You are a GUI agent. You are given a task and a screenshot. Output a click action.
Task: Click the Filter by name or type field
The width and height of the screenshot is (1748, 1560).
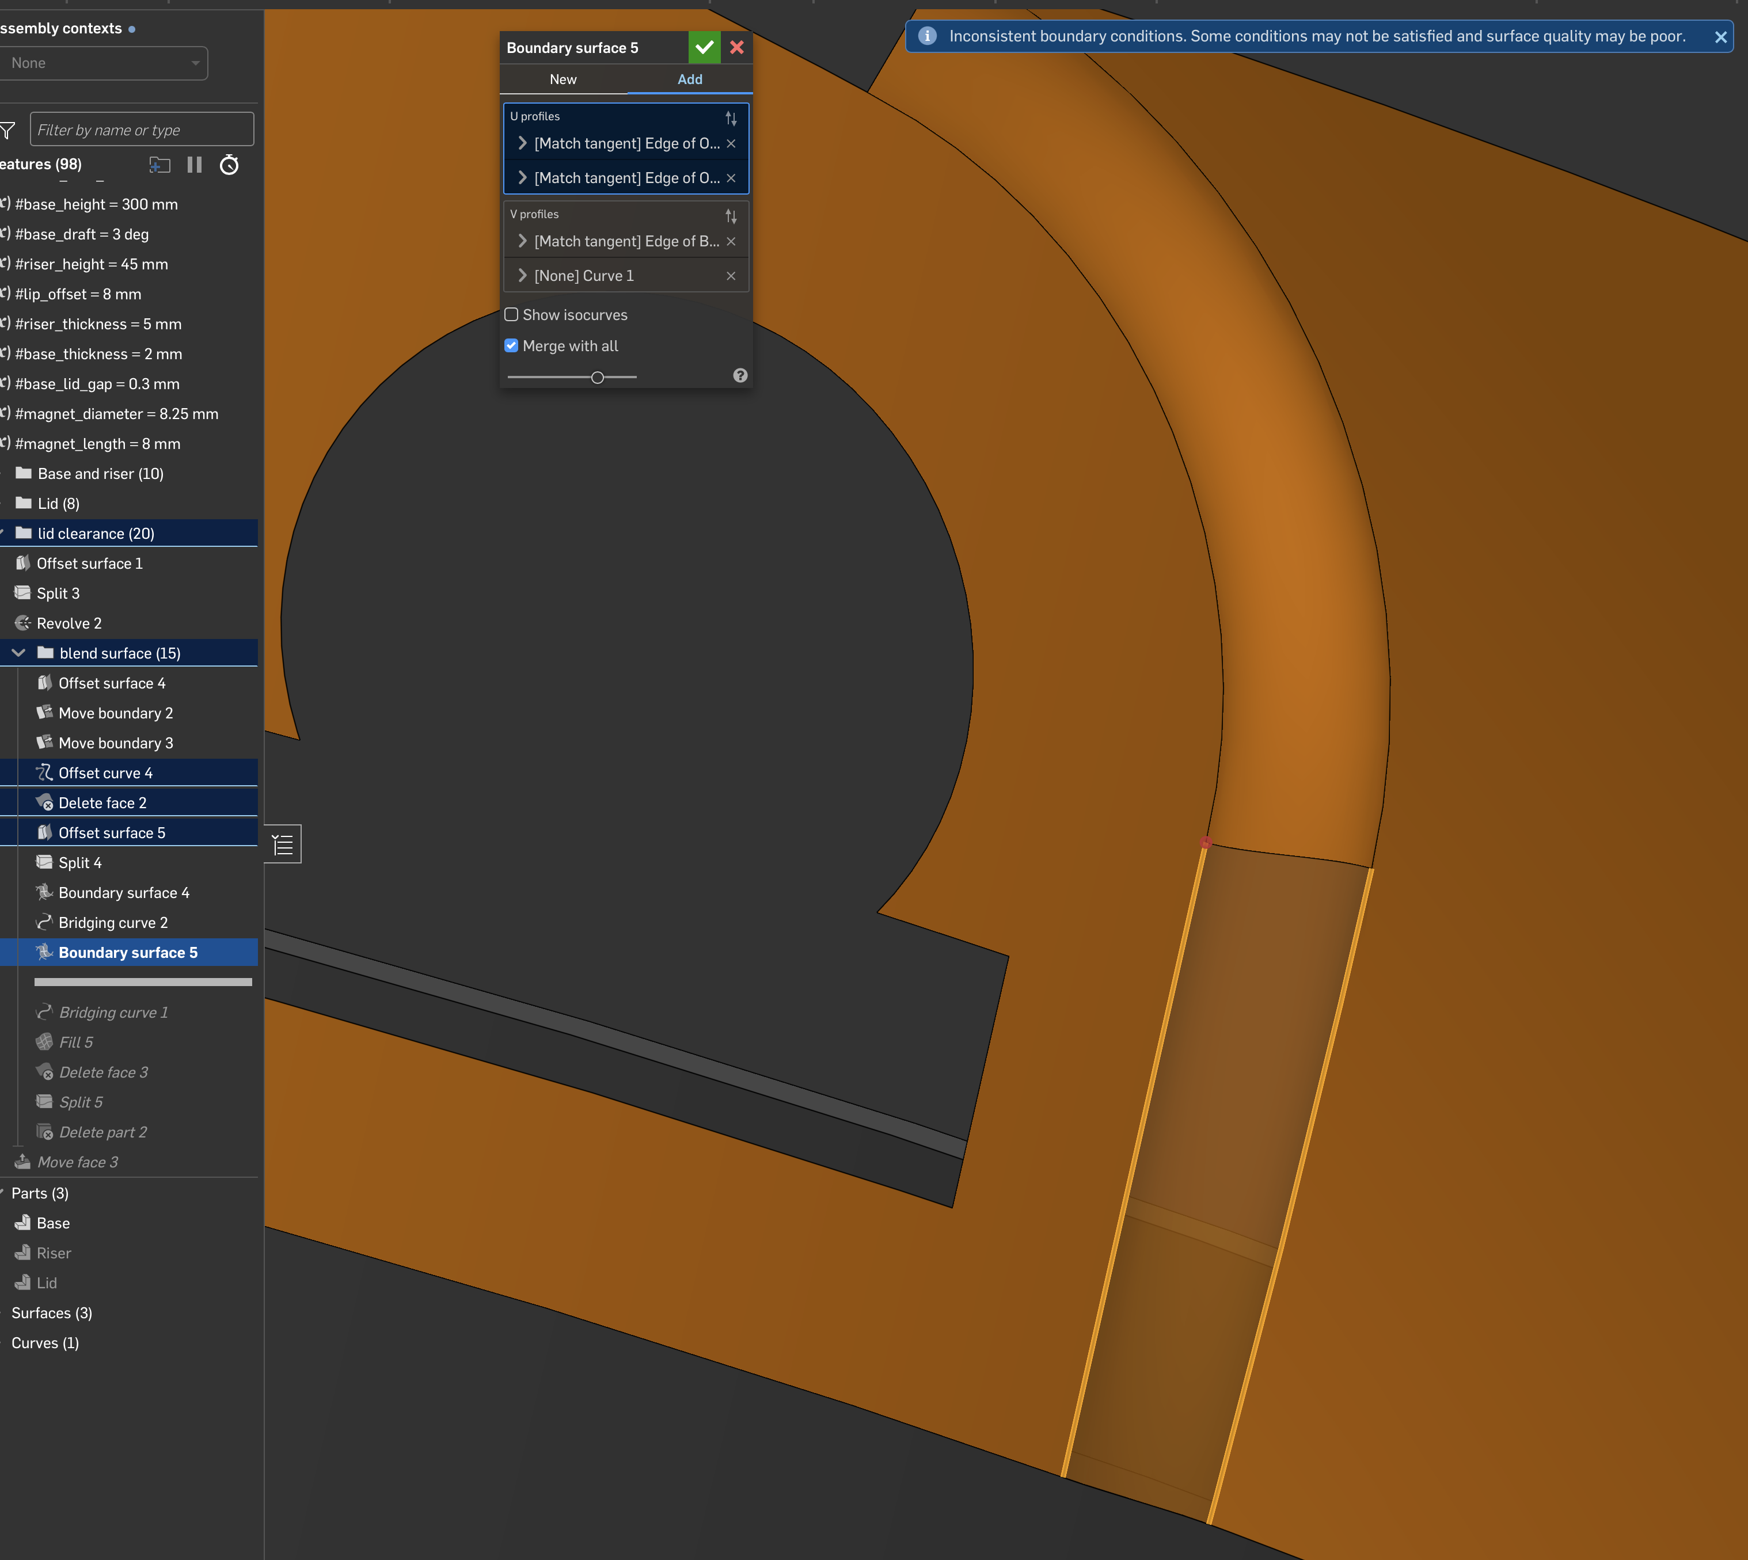(142, 130)
